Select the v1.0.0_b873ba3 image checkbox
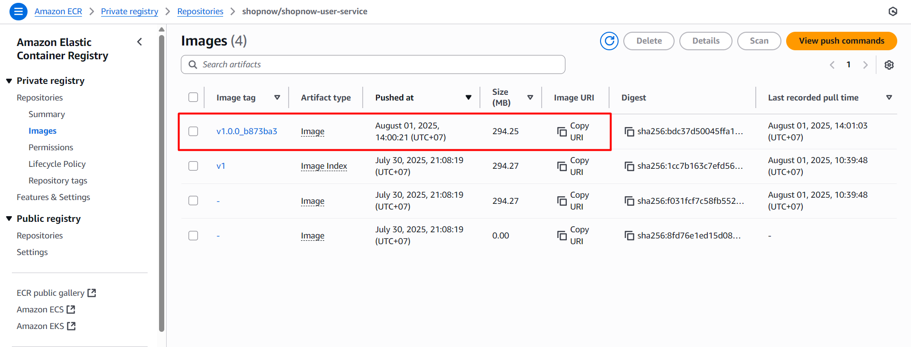 click(193, 131)
